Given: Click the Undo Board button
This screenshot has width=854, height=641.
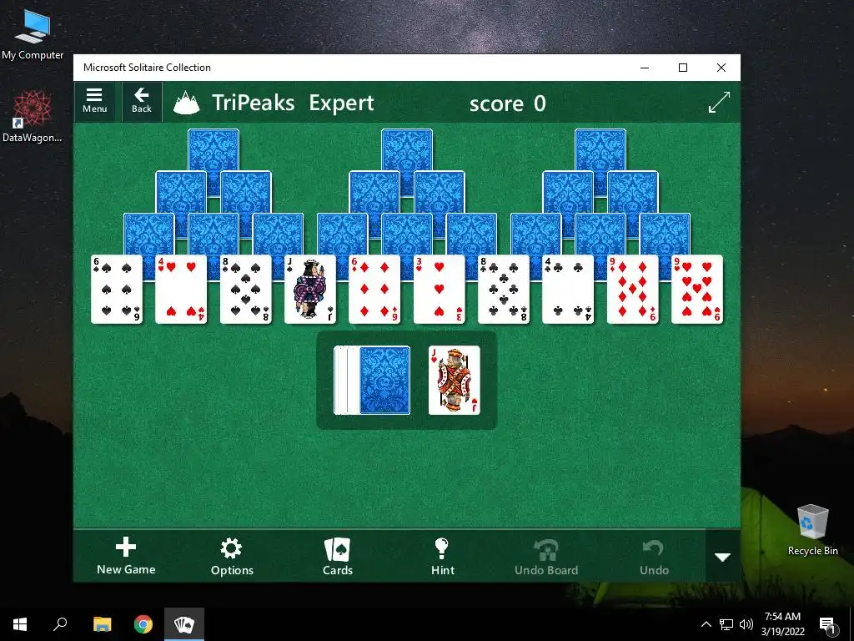Looking at the screenshot, I should pos(546,557).
